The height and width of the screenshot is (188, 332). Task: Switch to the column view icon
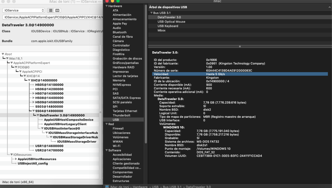tap(57, 11)
